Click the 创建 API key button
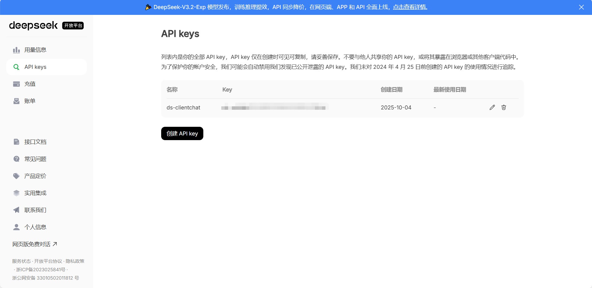 point(182,134)
